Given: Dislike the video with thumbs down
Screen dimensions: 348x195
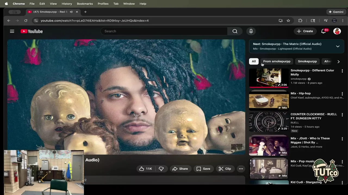Looking at the screenshot, I should pos(161,169).
